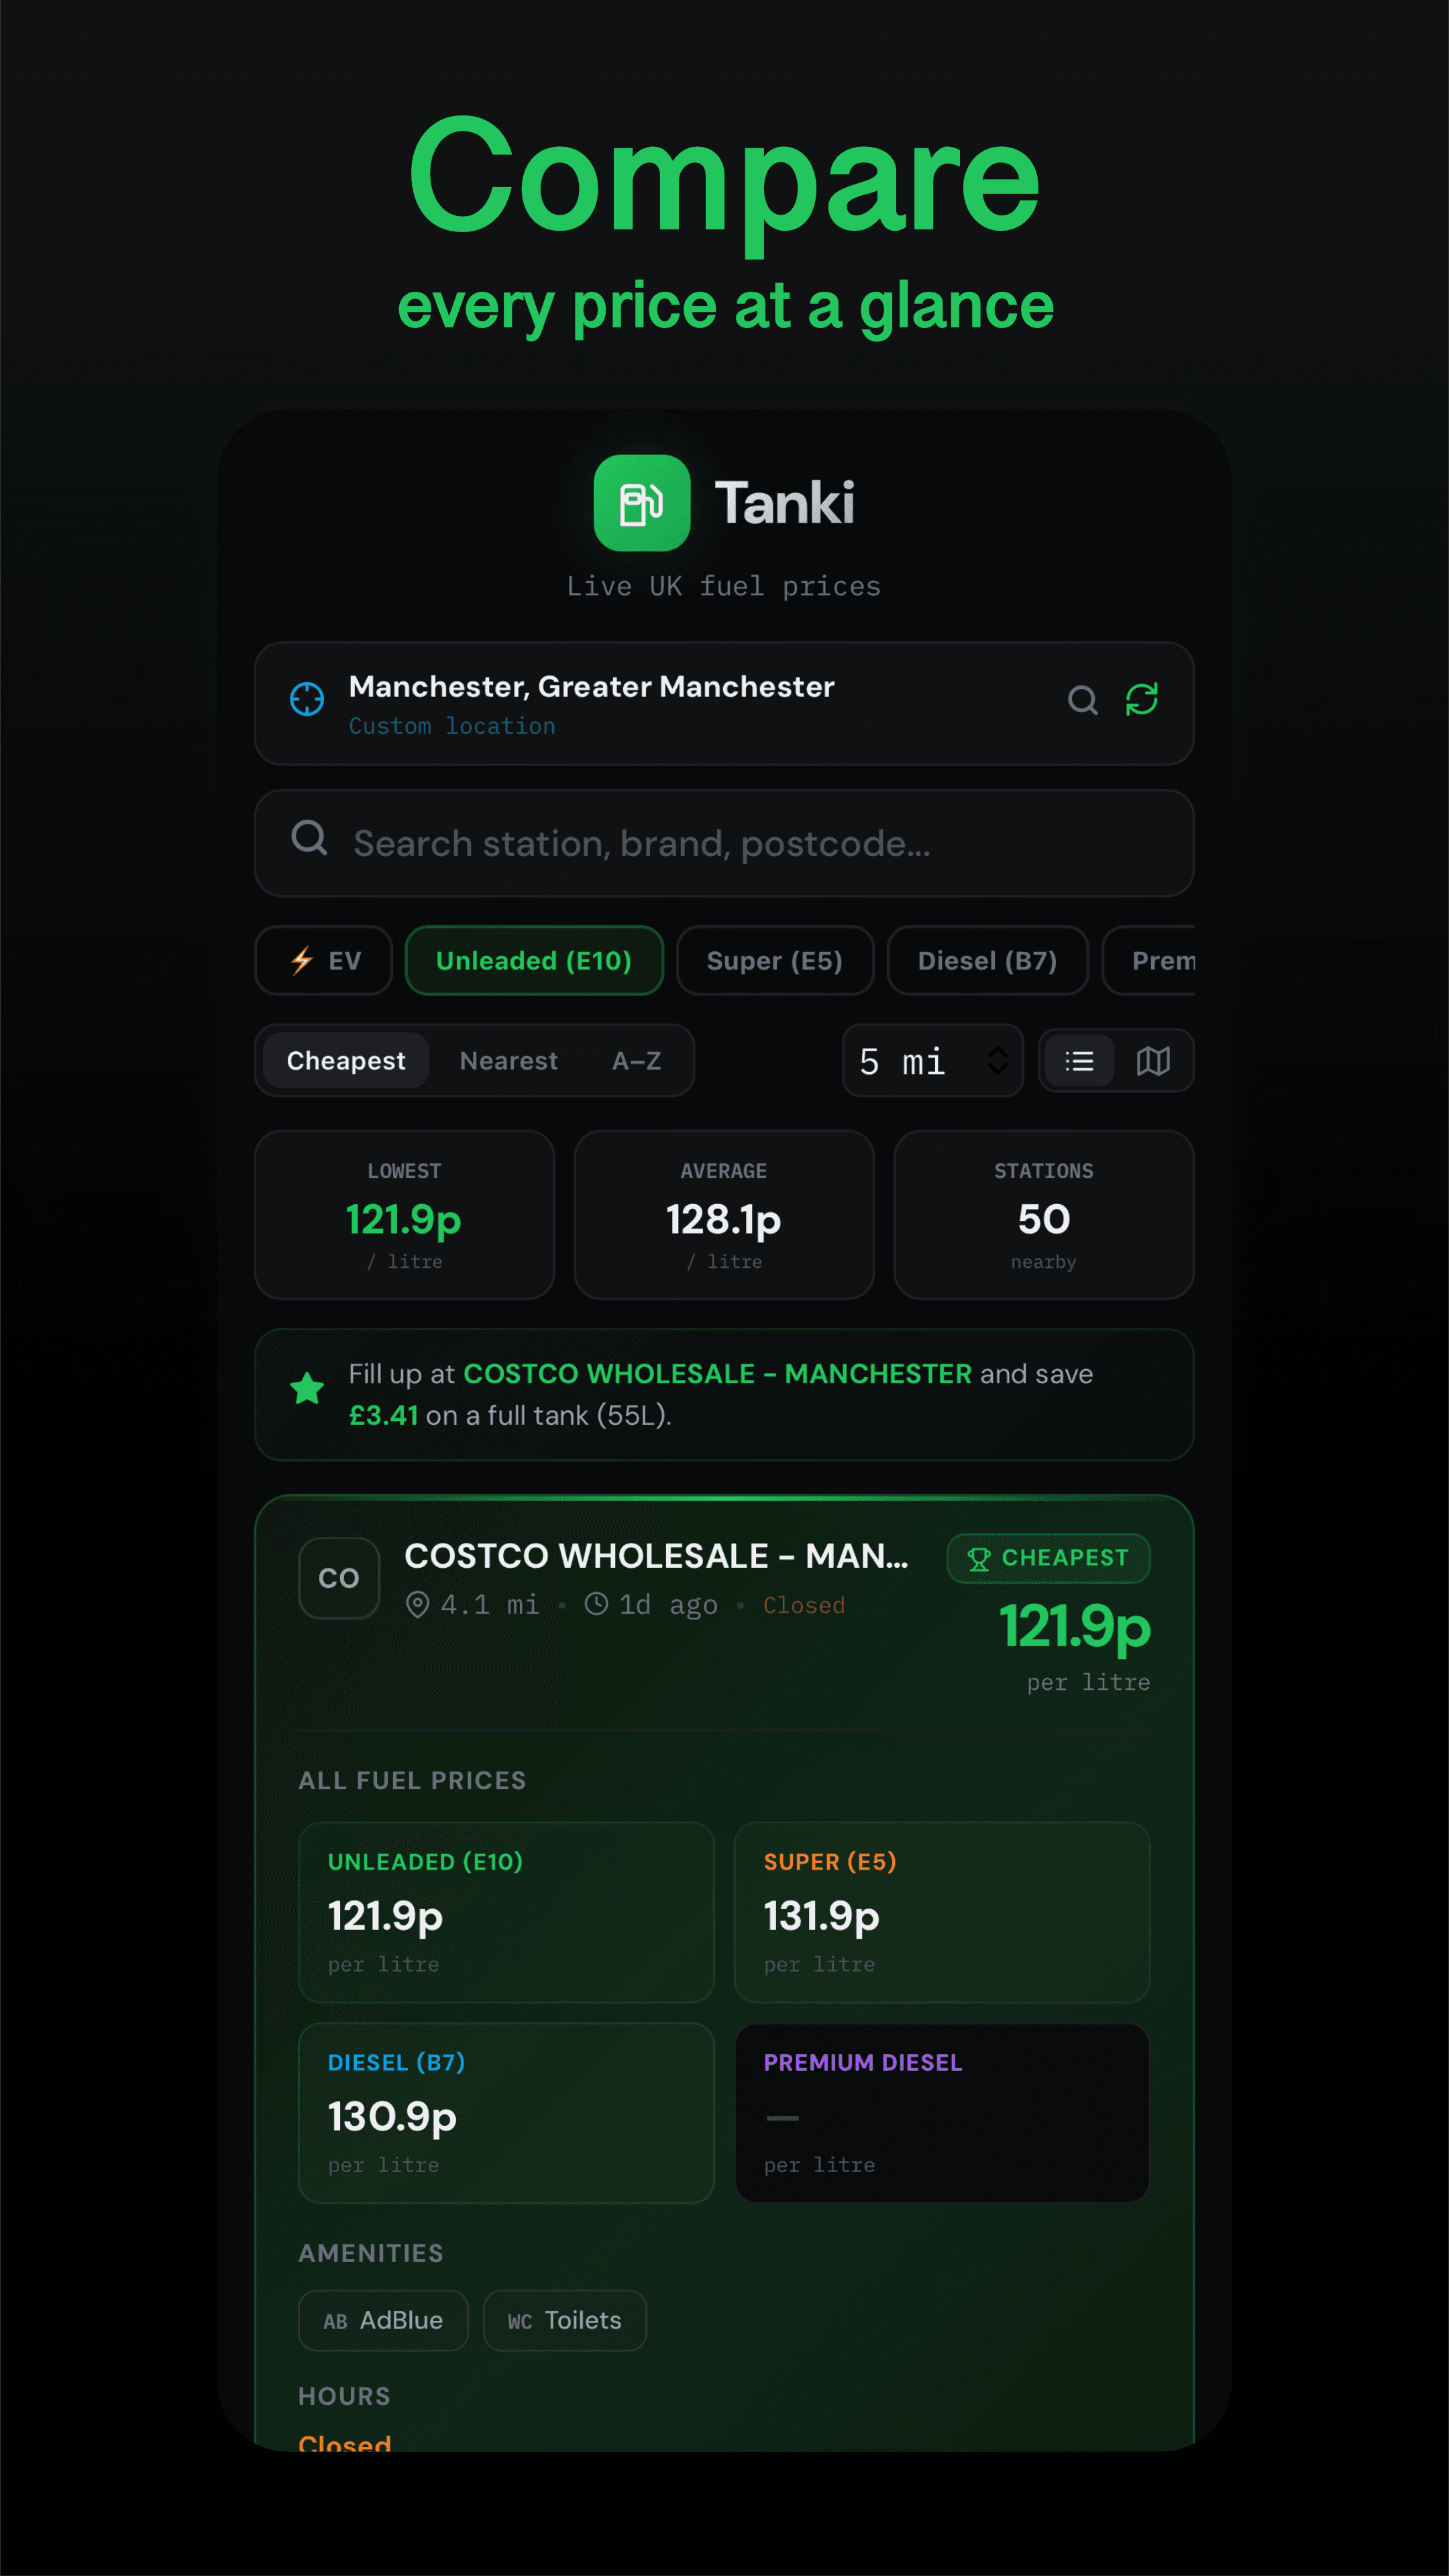Tap the crosshair current location icon
This screenshot has height=2576, width=1449.
(307, 699)
